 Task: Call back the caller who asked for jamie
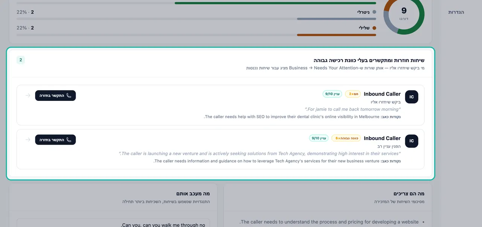pos(55,96)
